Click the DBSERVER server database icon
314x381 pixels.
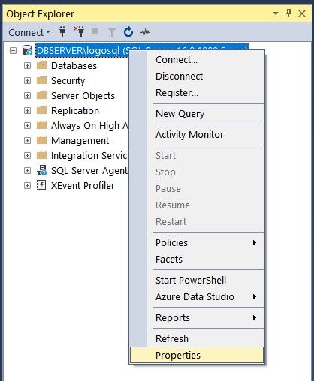[27, 50]
